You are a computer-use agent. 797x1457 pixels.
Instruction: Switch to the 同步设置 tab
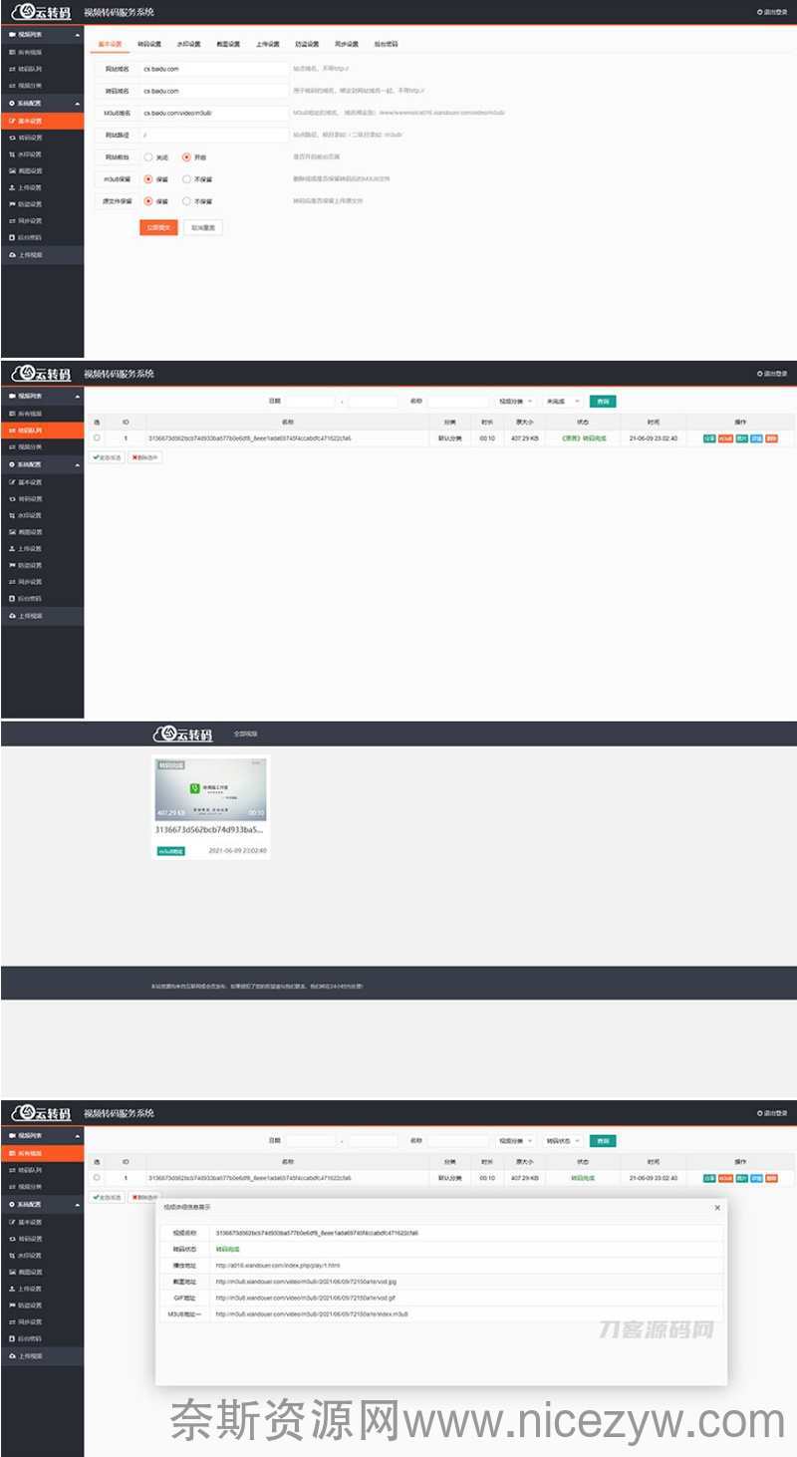346,44
